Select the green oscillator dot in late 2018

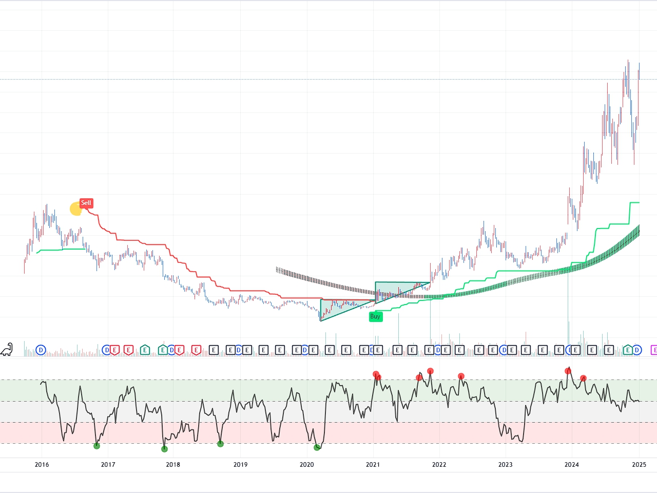(220, 444)
